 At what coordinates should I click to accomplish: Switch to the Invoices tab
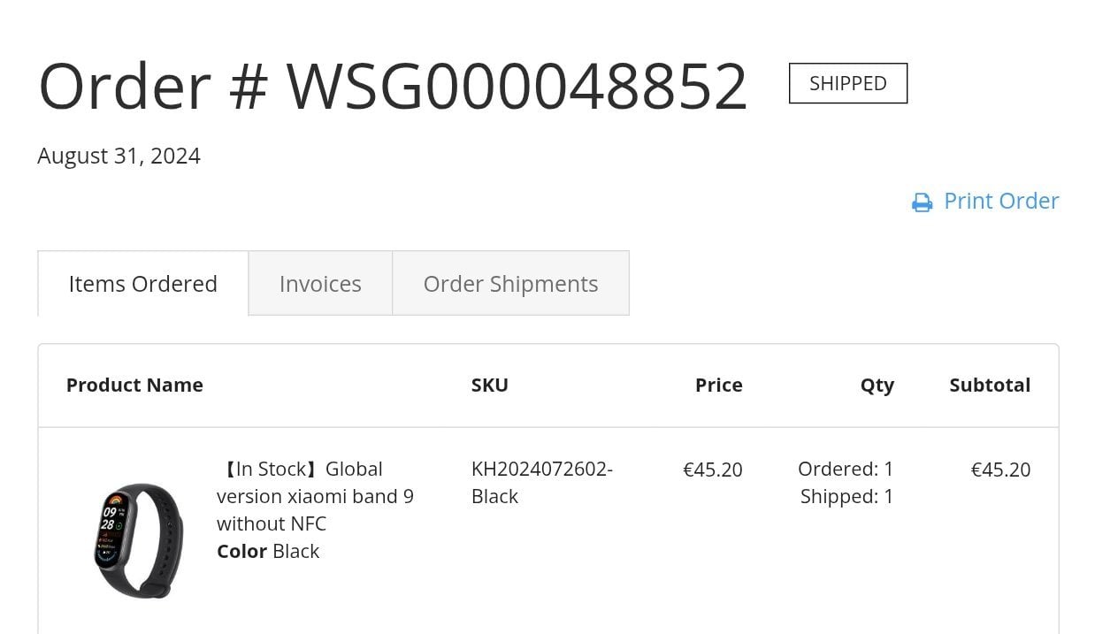pyautogui.click(x=320, y=283)
